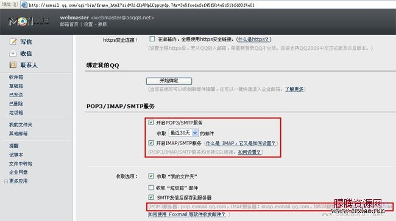Image resolution: width=396 pixels, height=221 pixels.
Task: Enable the https安全连接 checkbox
Action: 152,39
